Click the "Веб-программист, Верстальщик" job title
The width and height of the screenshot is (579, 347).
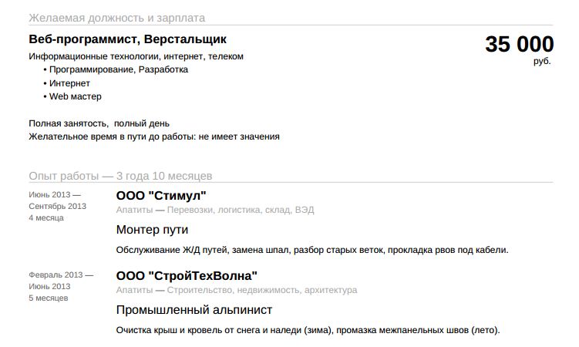pyautogui.click(x=128, y=39)
